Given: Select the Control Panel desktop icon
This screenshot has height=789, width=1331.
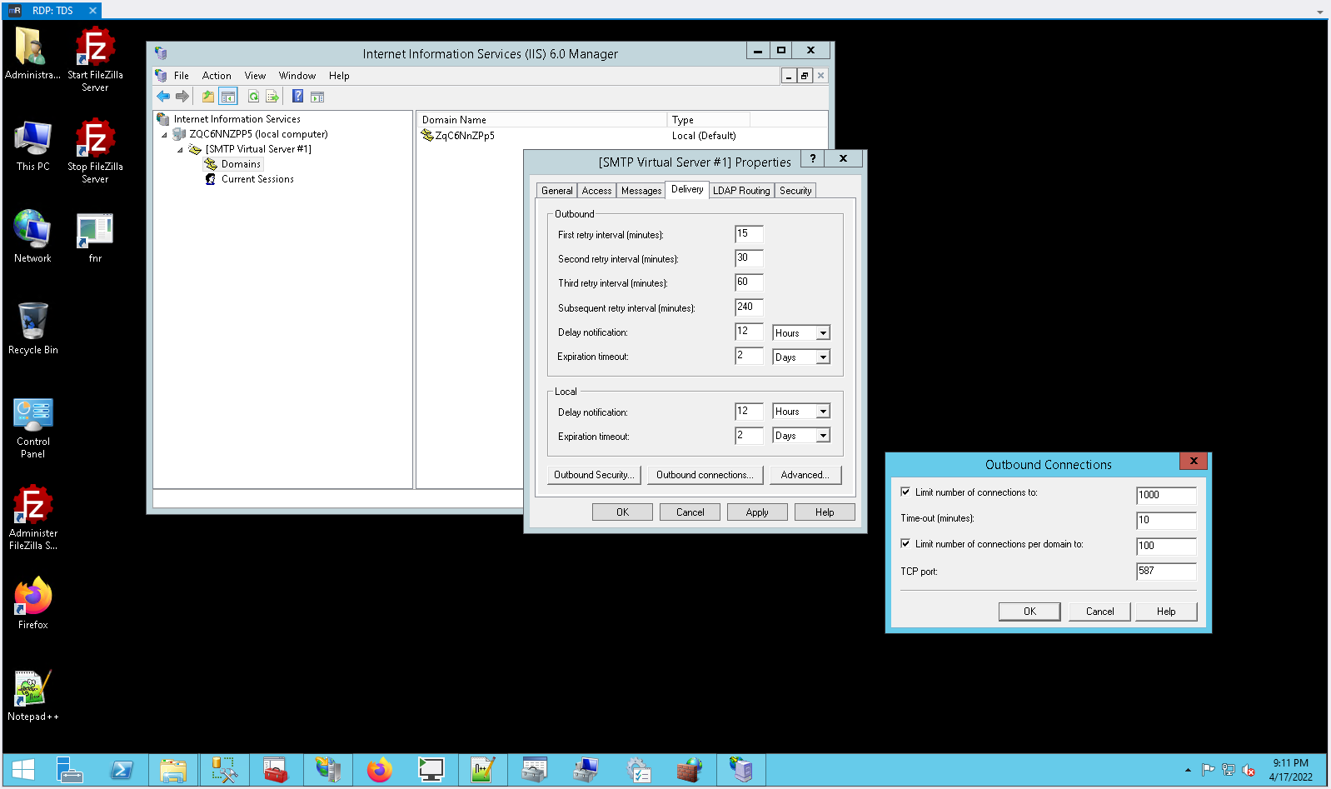Looking at the screenshot, I should [33, 428].
